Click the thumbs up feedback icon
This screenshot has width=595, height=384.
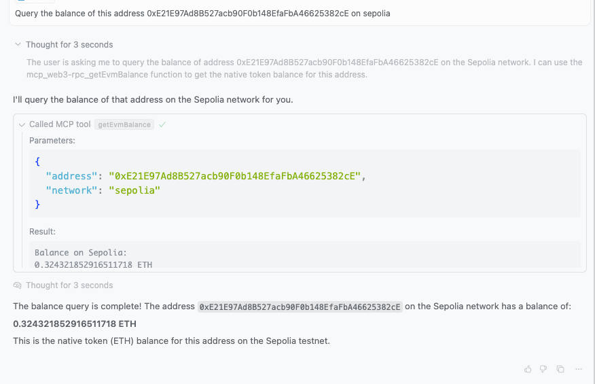point(528,369)
